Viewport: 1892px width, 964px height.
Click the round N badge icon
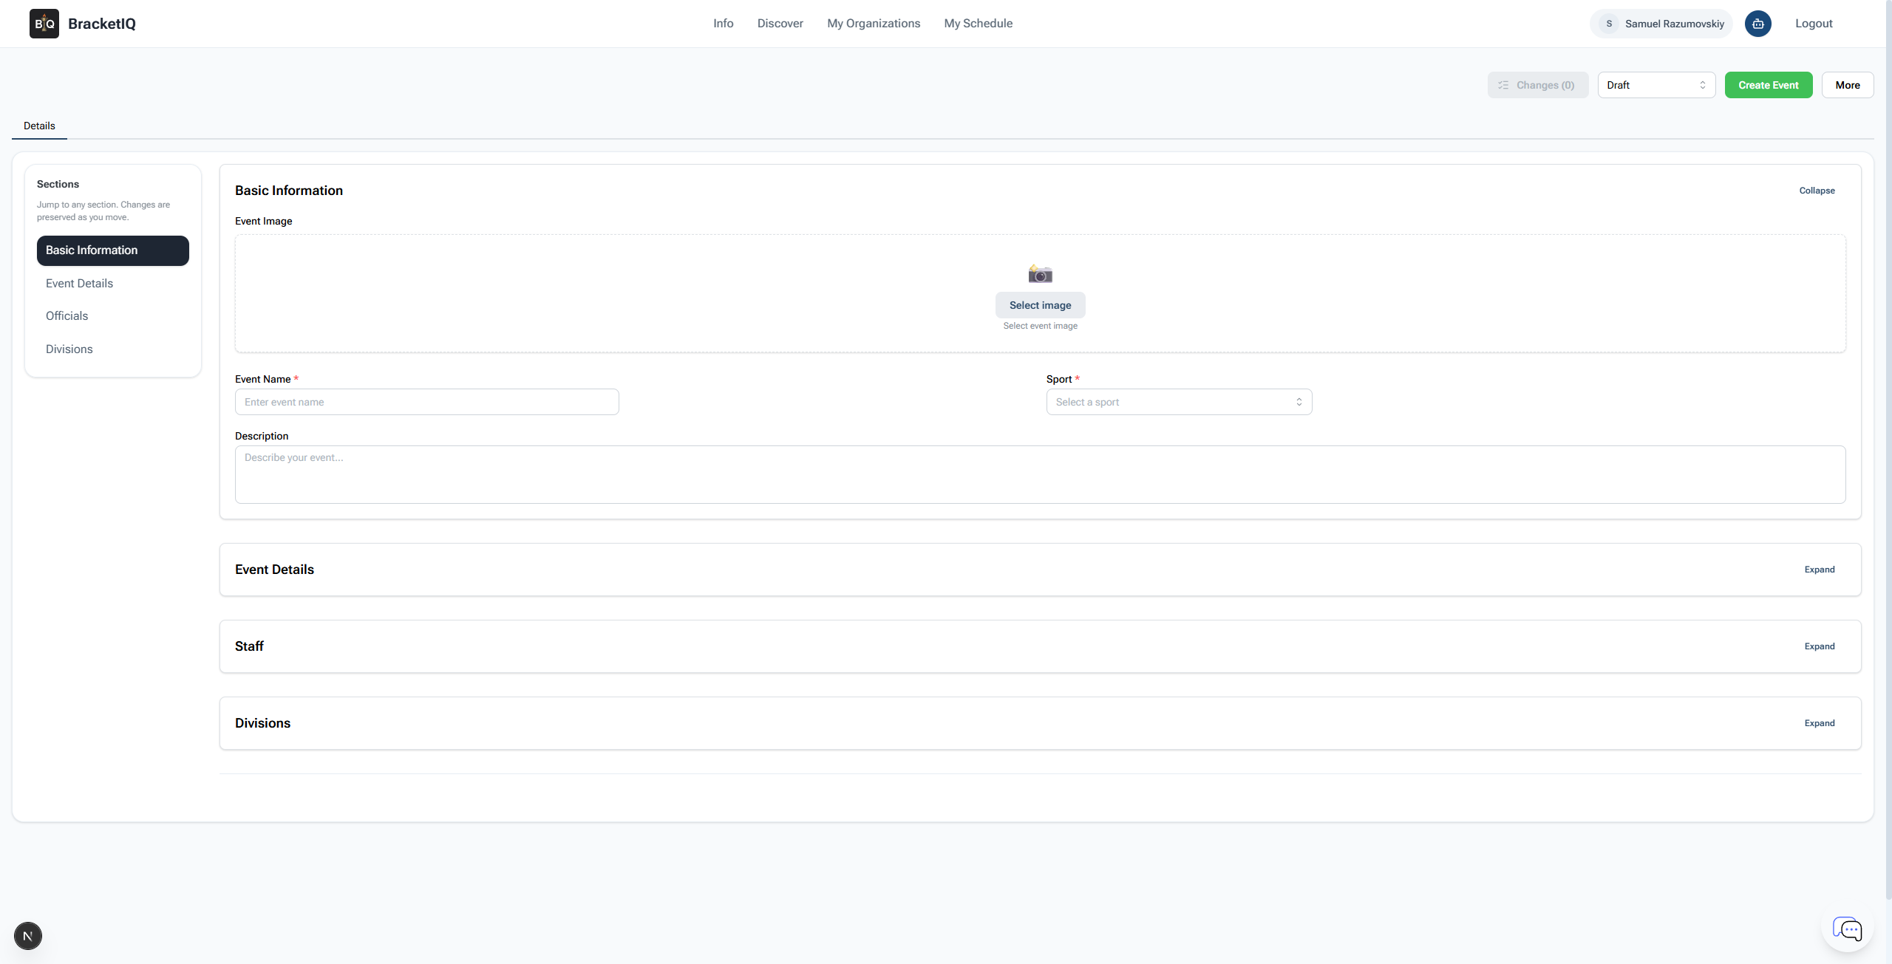[x=28, y=936]
